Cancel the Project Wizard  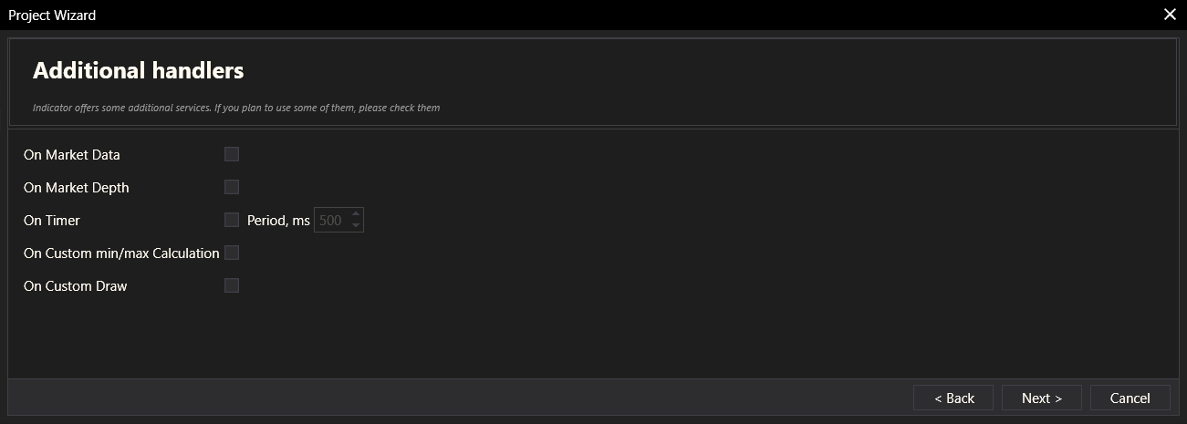[x=1130, y=398]
